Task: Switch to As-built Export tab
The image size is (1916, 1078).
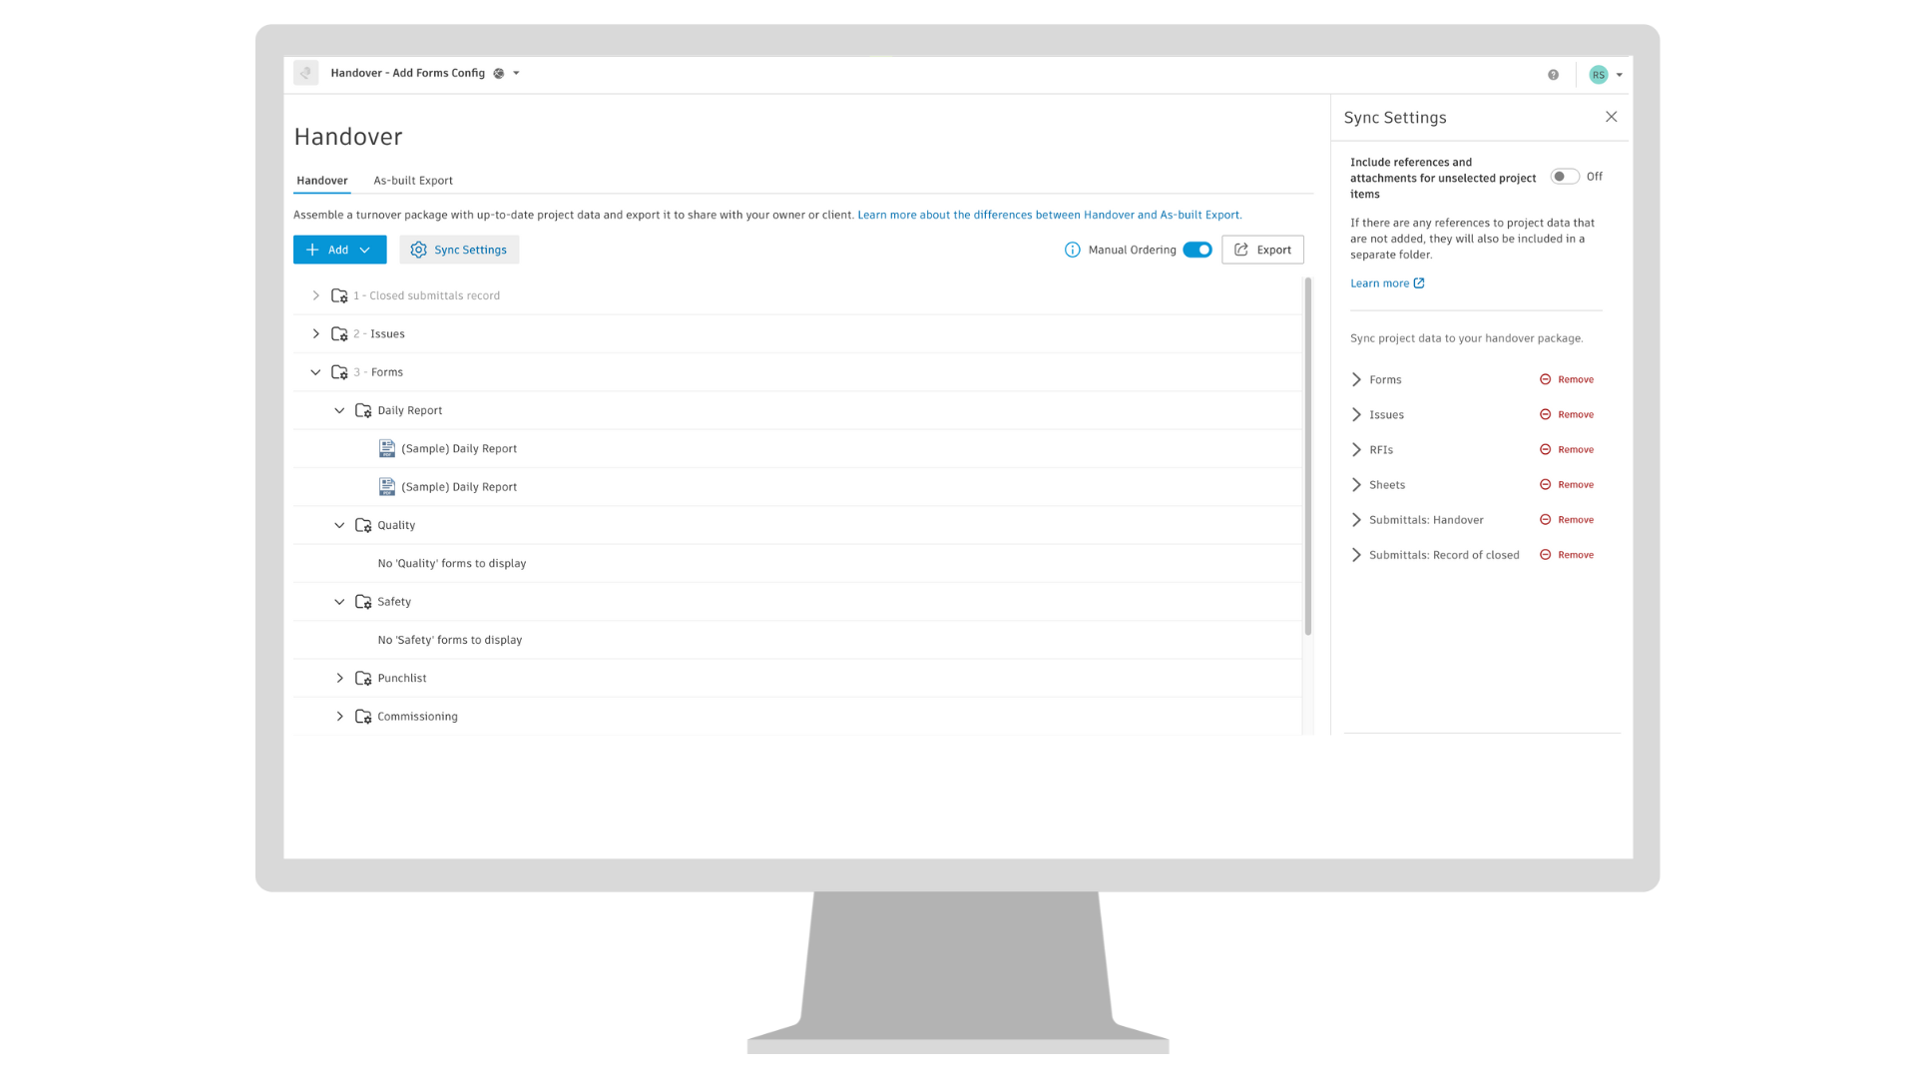Action: pos(412,181)
